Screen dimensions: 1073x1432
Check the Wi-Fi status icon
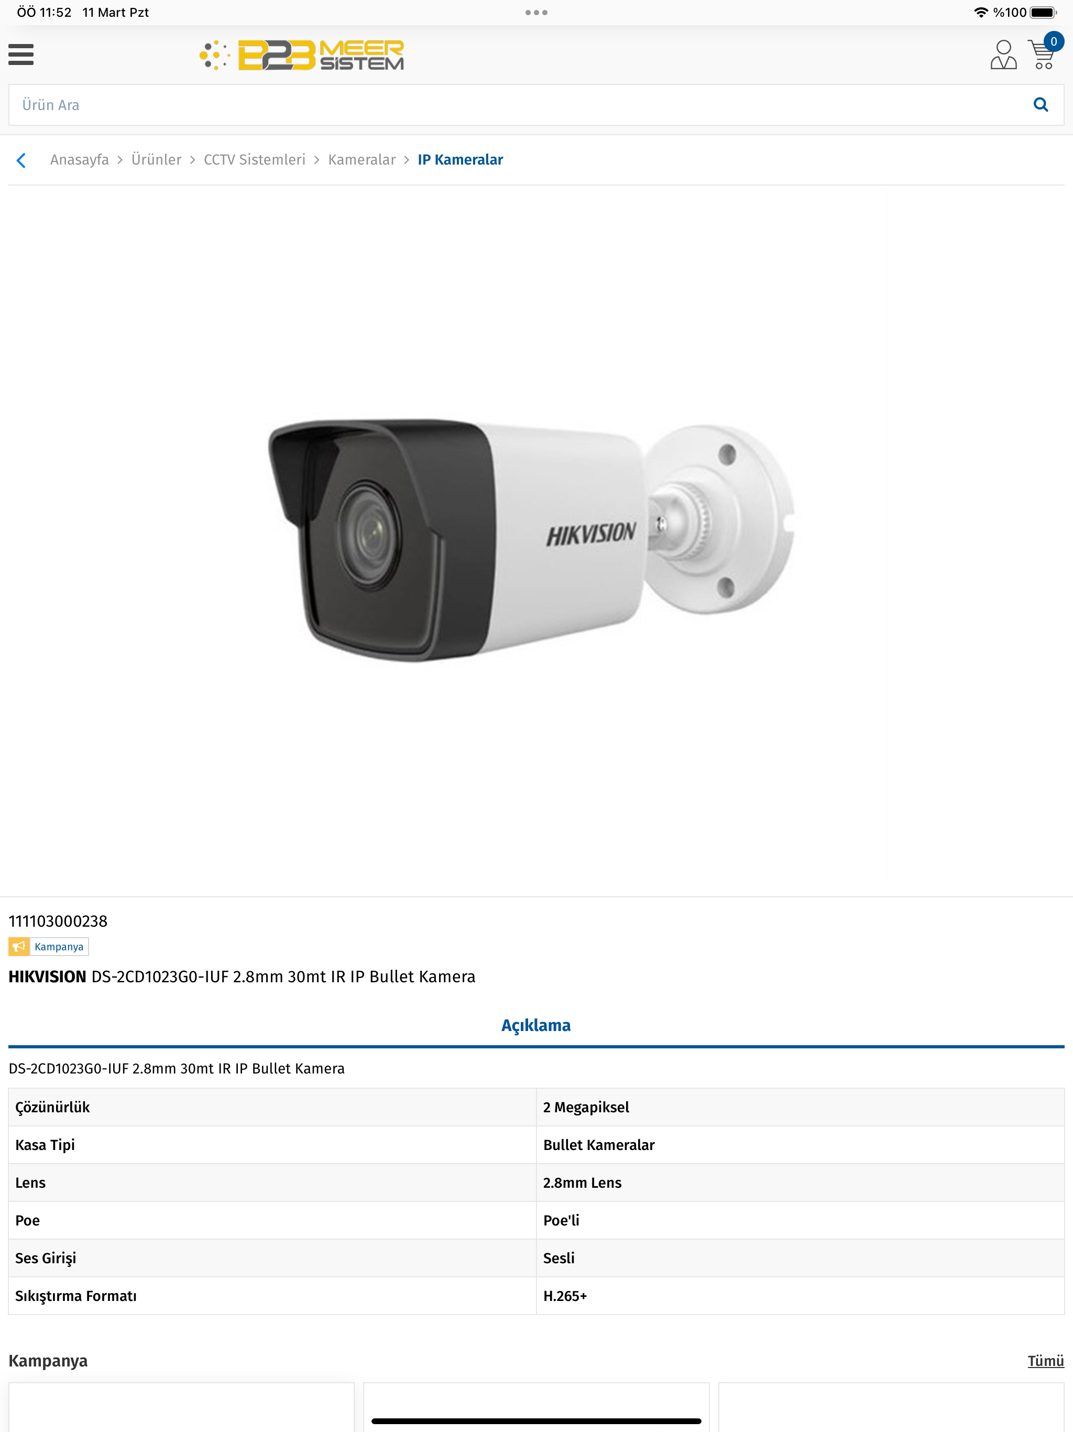tap(980, 12)
